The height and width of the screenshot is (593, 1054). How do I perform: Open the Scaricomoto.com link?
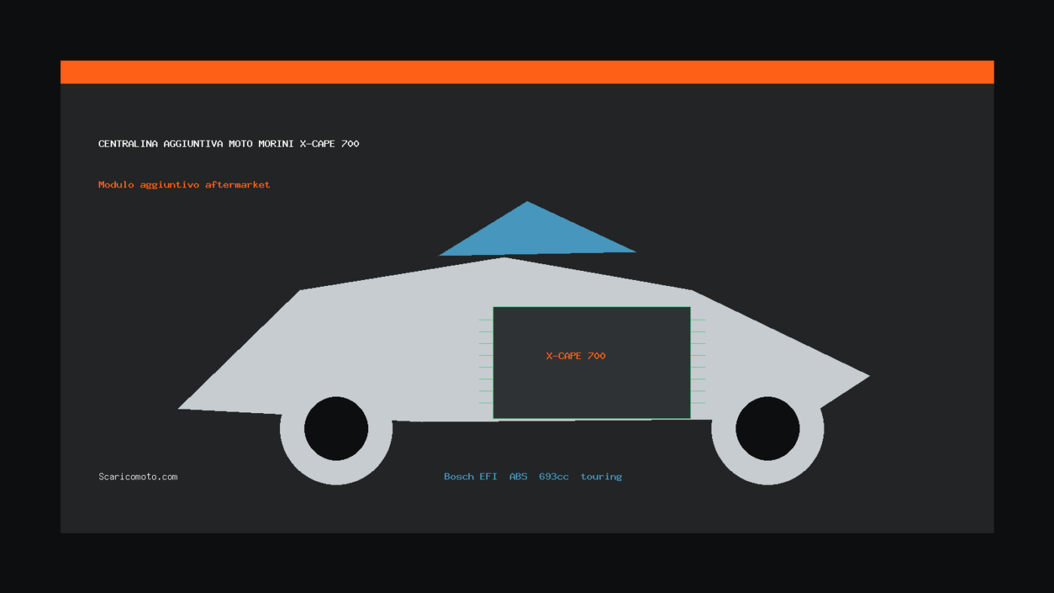pyautogui.click(x=138, y=476)
